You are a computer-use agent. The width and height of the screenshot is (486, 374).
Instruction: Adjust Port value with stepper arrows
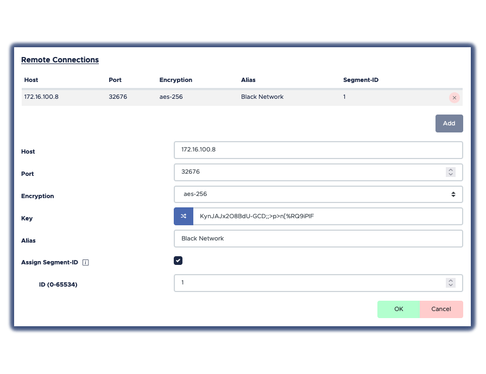coord(451,172)
